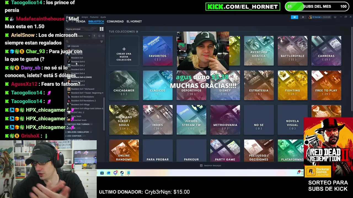
Task: Open the No Se collection
Action: (259, 120)
